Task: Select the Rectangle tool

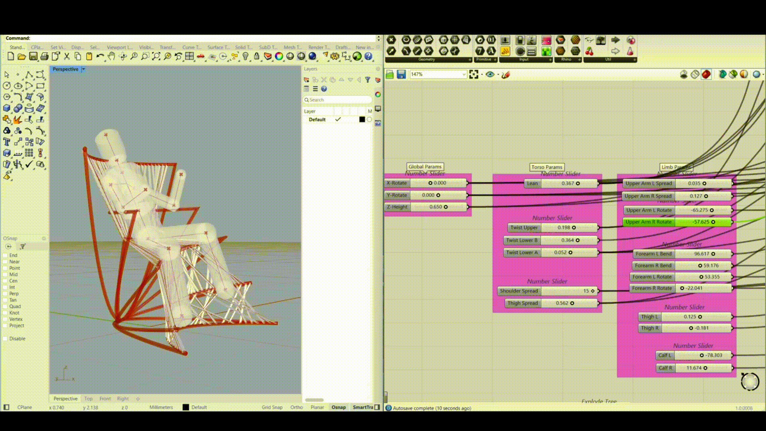Action: click(x=40, y=86)
